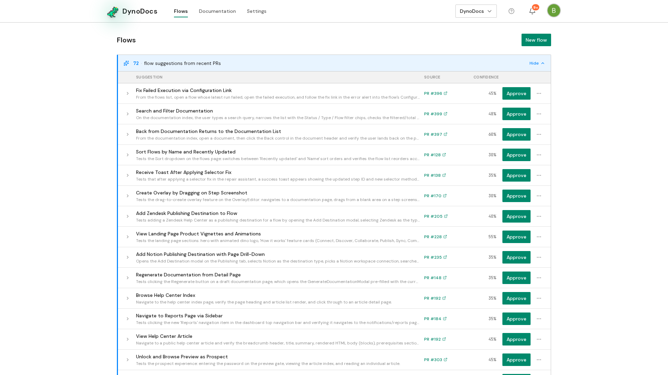The width and height of the screenshot is (668, 375).
Task: Click the CONFIDENCE column header
Action: 486,77
